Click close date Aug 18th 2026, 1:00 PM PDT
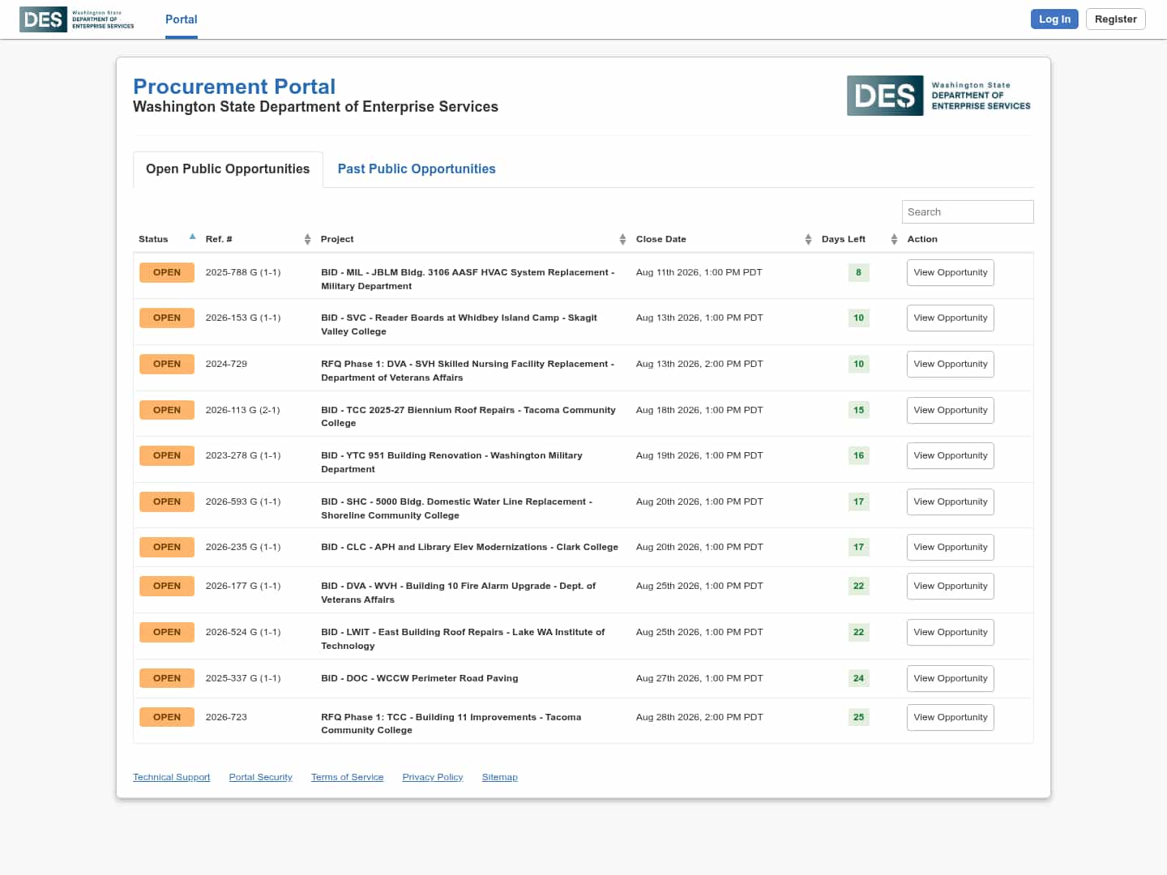 (699, 410)
